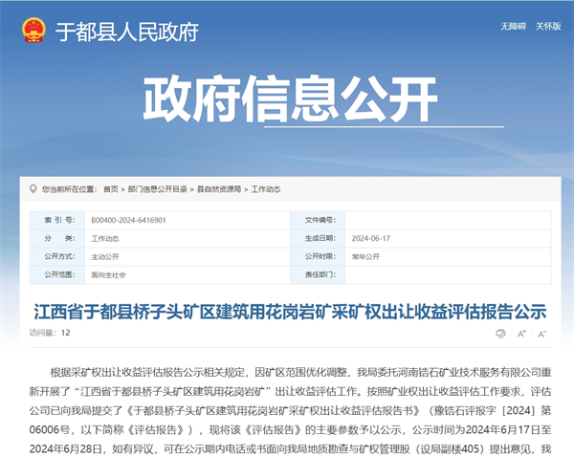Click the article title heading
Image resolution: width=574 pixels, height=458 pixels.
click(x=289, y=311)
